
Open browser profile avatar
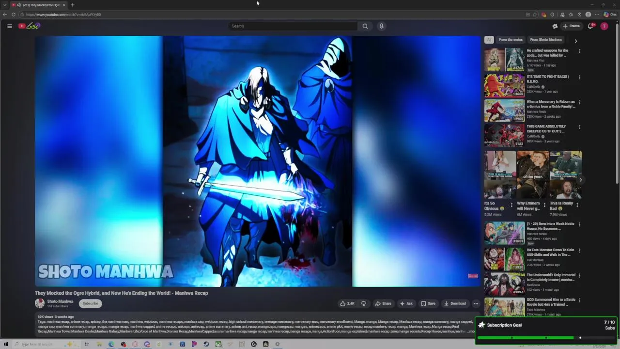[588, 15]
